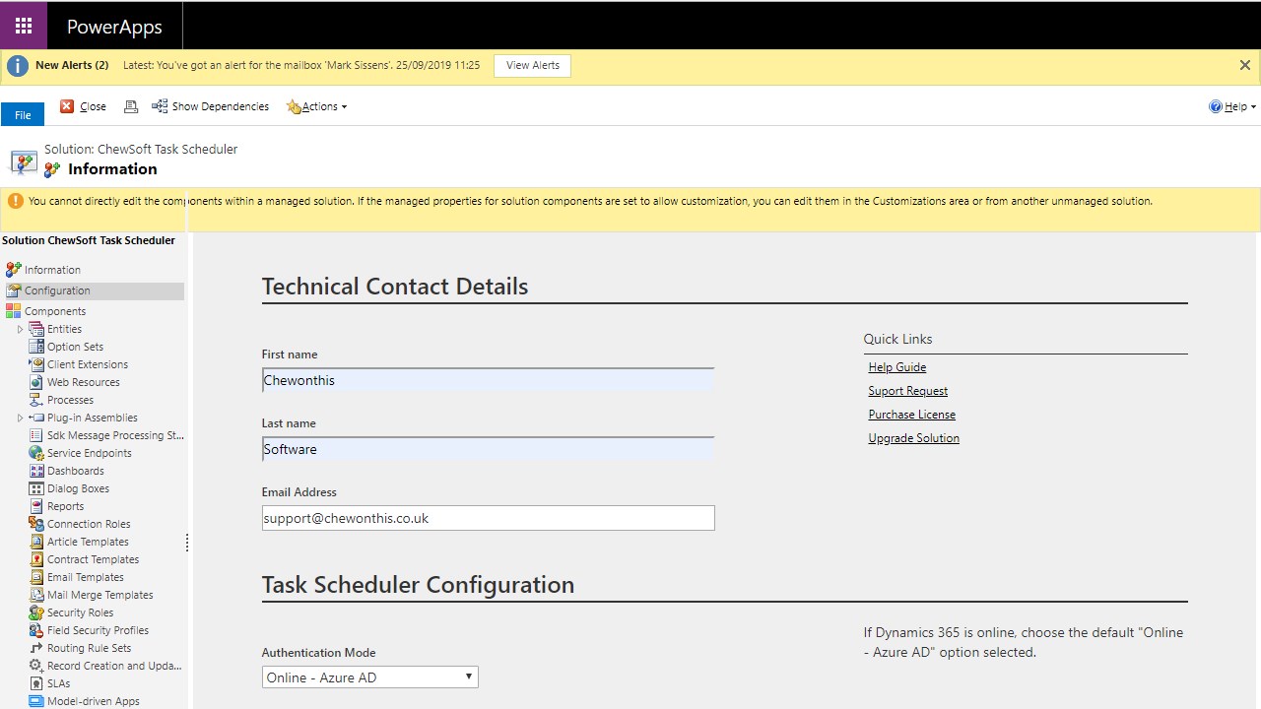The image size is (1261, 709).
Task: Click the Article Templates icon
Action: click(x=36, y=542)
